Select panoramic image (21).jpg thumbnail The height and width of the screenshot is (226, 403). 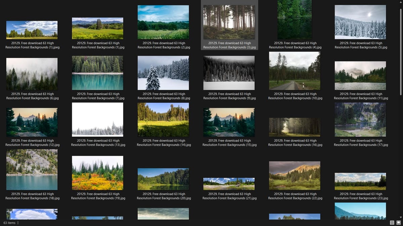[229, 184]
